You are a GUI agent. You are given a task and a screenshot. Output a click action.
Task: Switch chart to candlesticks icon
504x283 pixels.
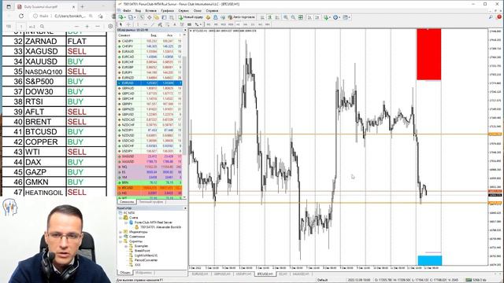[269, 17]
